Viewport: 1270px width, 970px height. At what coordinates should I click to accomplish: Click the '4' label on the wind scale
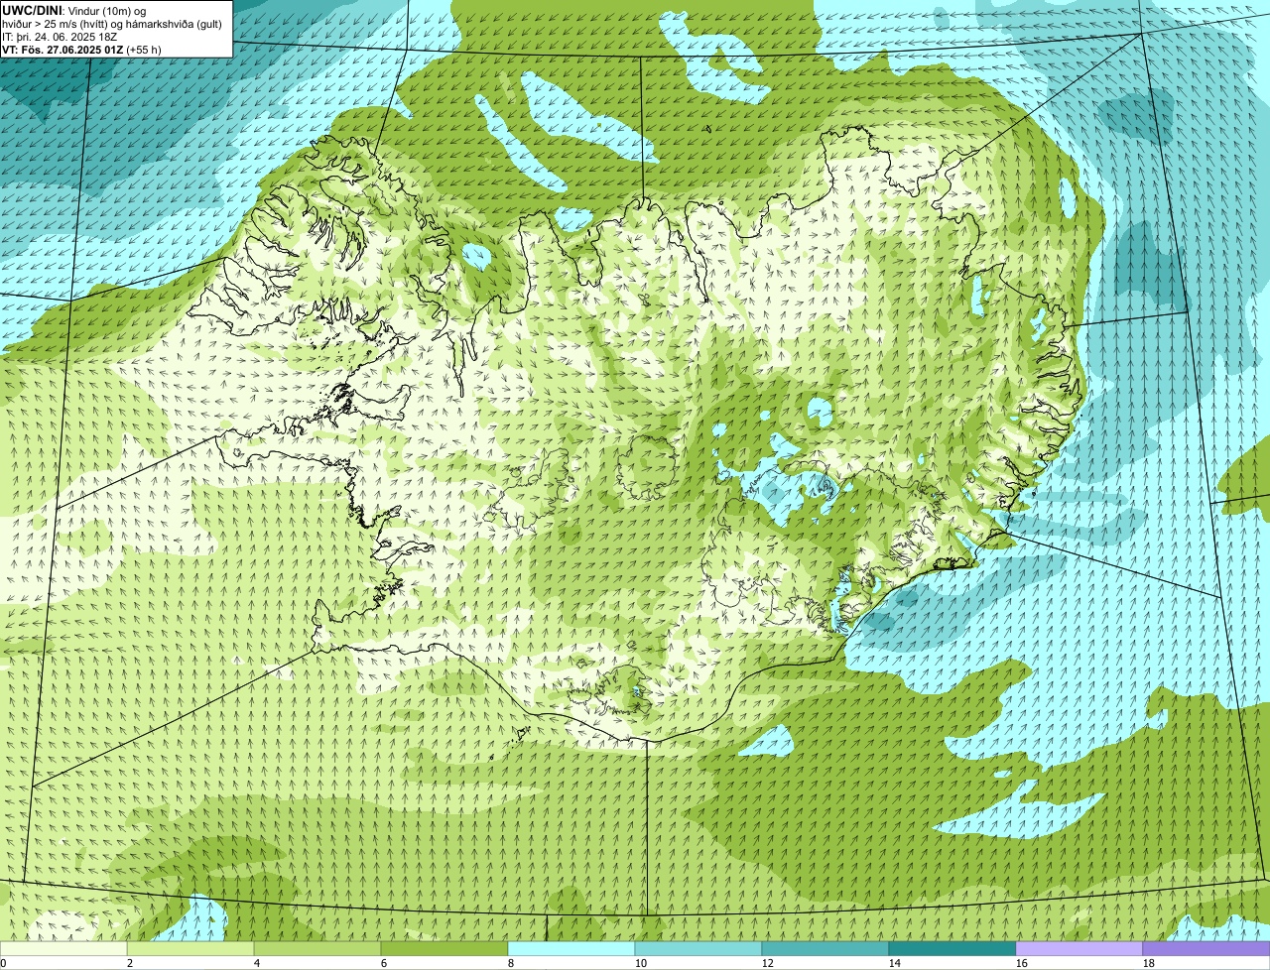(257, 963)
